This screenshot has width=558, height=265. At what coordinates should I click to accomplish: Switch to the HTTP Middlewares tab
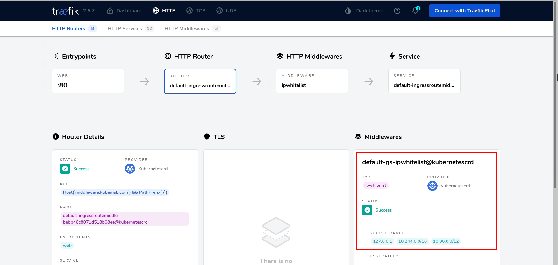coord(187,29)
